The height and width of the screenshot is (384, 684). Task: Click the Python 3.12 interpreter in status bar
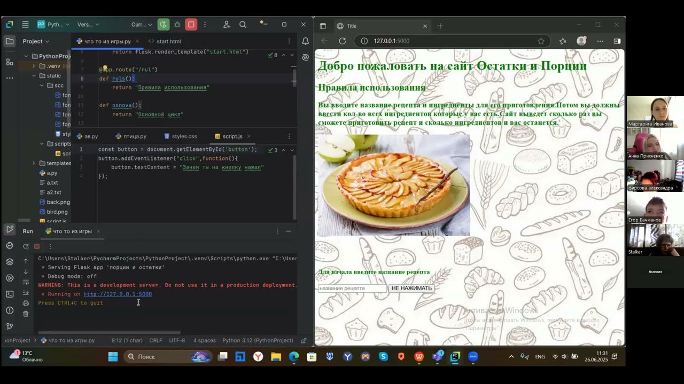tap(258, 340)
